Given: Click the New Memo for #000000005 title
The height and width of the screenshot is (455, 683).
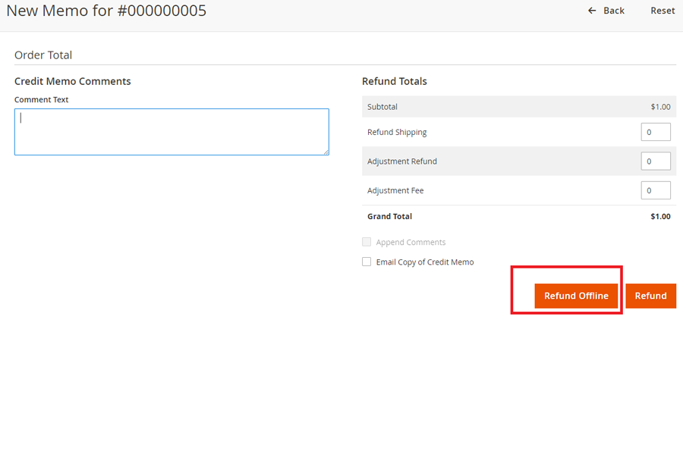Looking at the screenshot, I should point(106,11).
